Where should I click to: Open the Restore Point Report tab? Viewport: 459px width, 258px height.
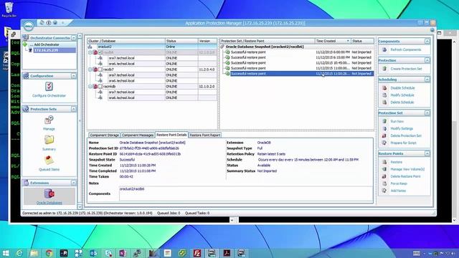(x=205, y=135)
